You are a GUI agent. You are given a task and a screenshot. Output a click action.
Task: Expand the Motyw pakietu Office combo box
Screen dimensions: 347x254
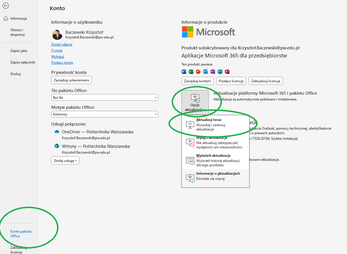(x=105, y=114)
